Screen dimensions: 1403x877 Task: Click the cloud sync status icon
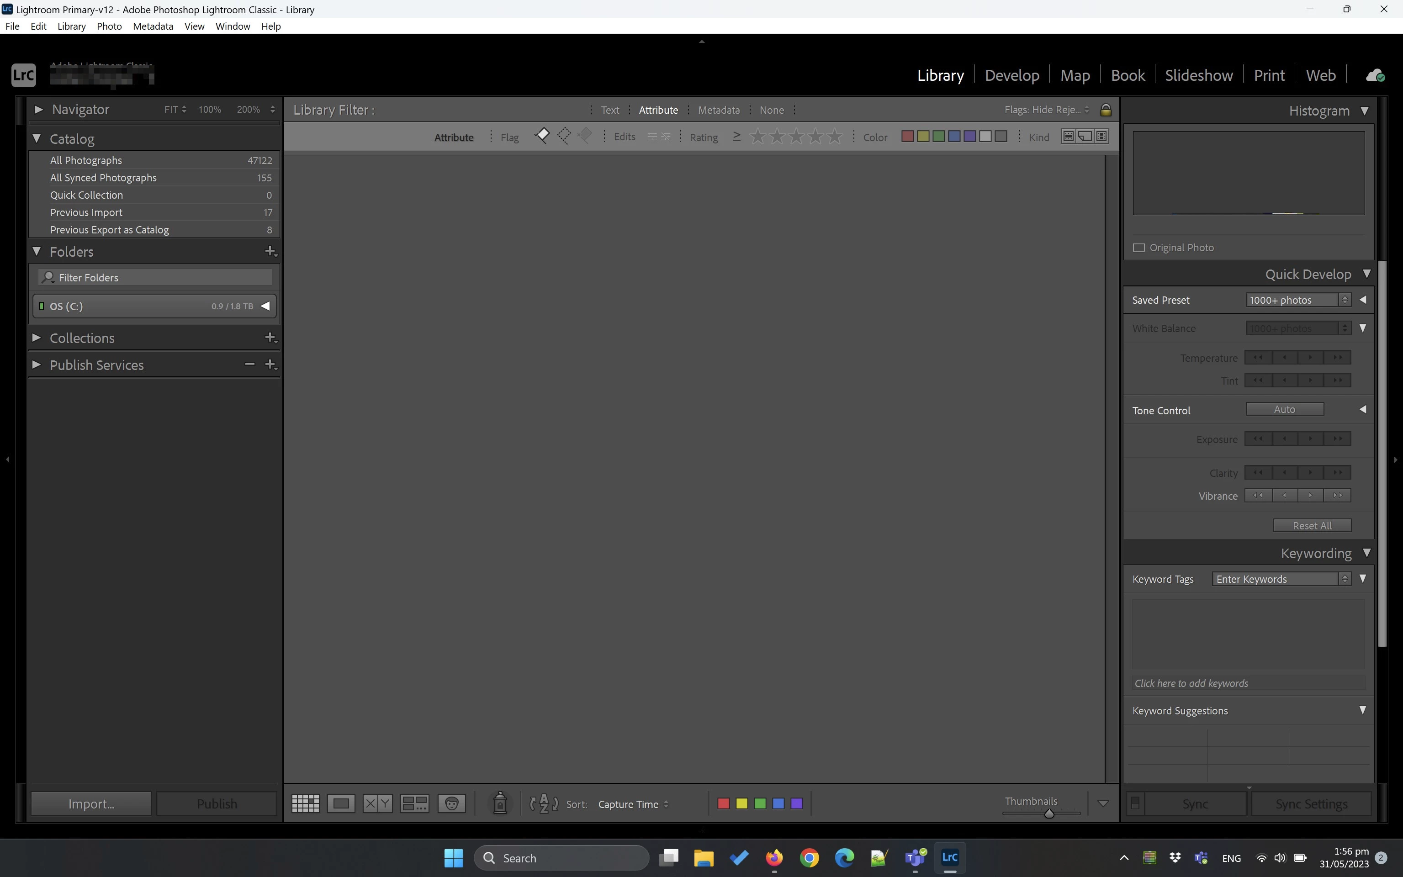tap(1375, 75)
